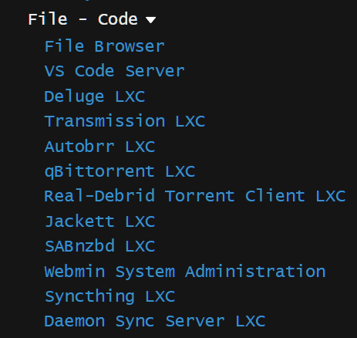Open the Daemon Sync Server LXC link
Image resolution: width=357 pixels, height=338 pixels.
click(155, 321)
